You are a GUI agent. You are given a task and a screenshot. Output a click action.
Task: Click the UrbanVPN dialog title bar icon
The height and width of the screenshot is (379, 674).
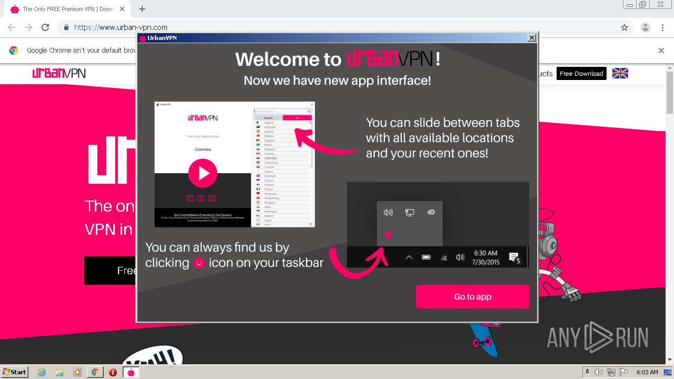click(x=142, y=38)
